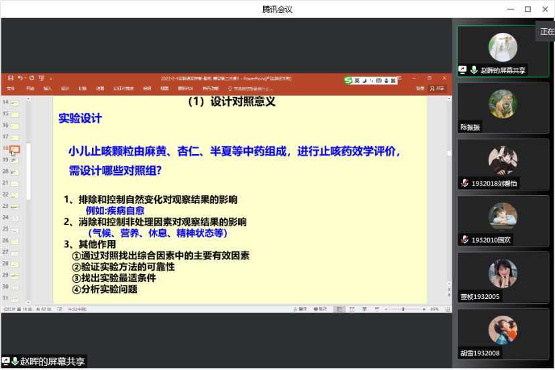Switch to the 动画 Animations ribbon tab

coord(100,88)
